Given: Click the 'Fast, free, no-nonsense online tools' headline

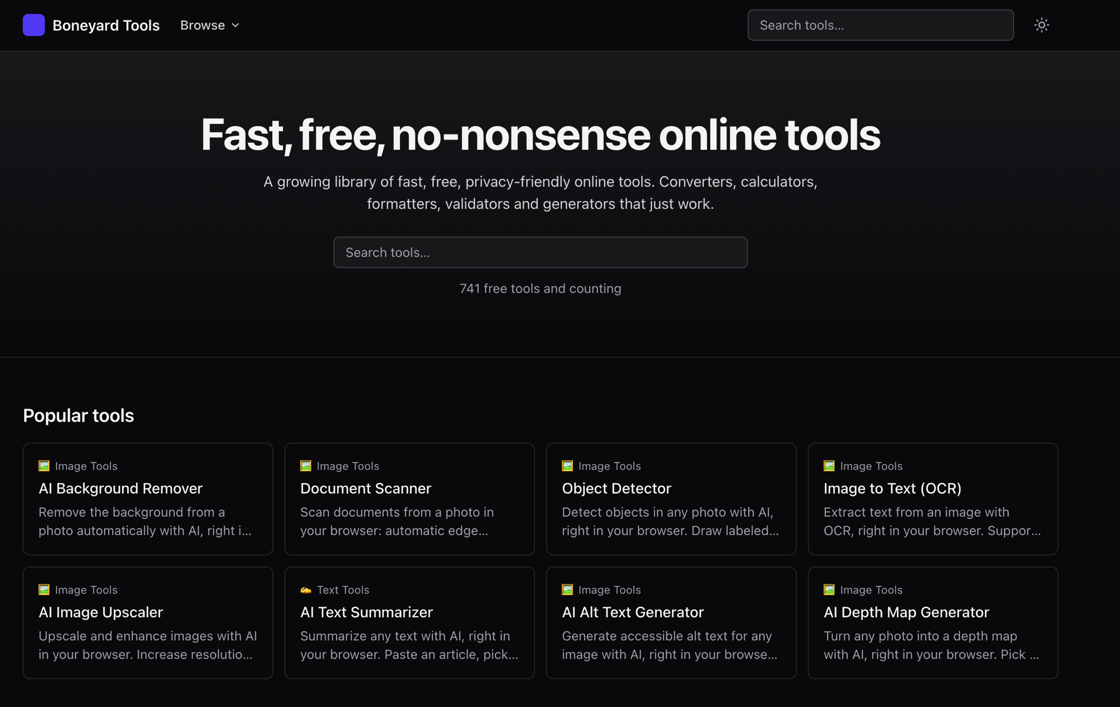Looking at the screenshot, I should pos(540,135).
